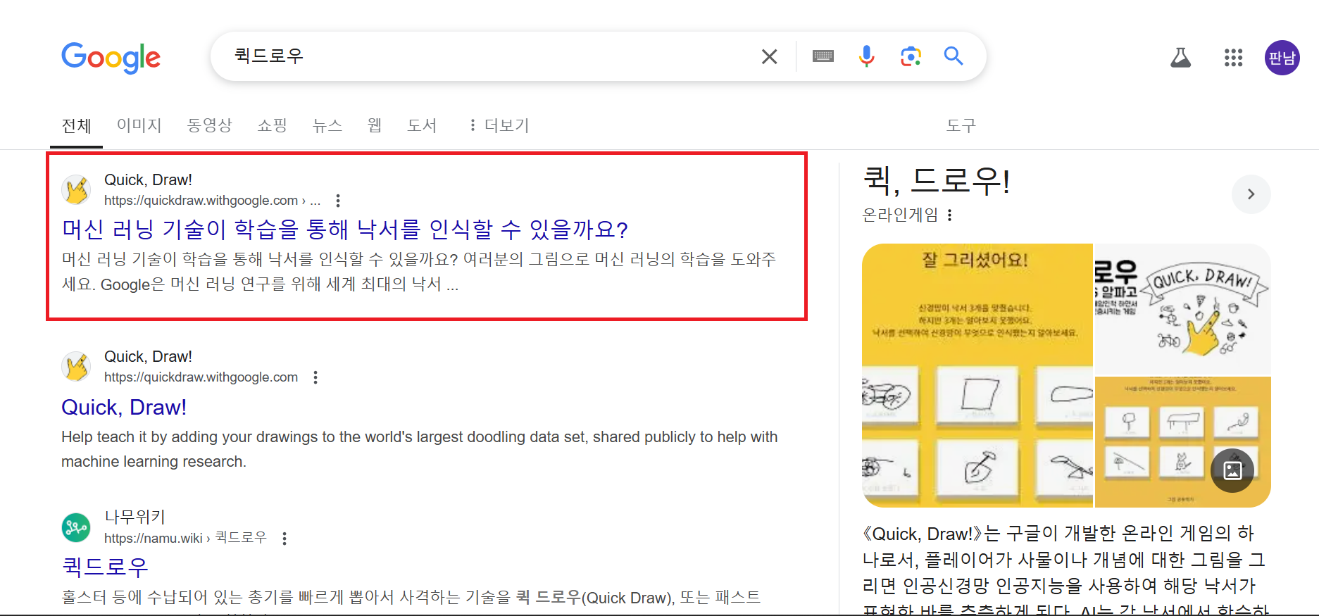Open options menu for first Quick, Draw! result
Screen dimensions: 1319x616
click(x=338, y=201)
